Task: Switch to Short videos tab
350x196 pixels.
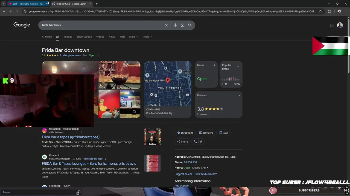Action: [84, 37]
